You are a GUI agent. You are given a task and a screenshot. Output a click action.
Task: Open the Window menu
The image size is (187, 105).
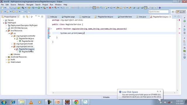(58, 5)
